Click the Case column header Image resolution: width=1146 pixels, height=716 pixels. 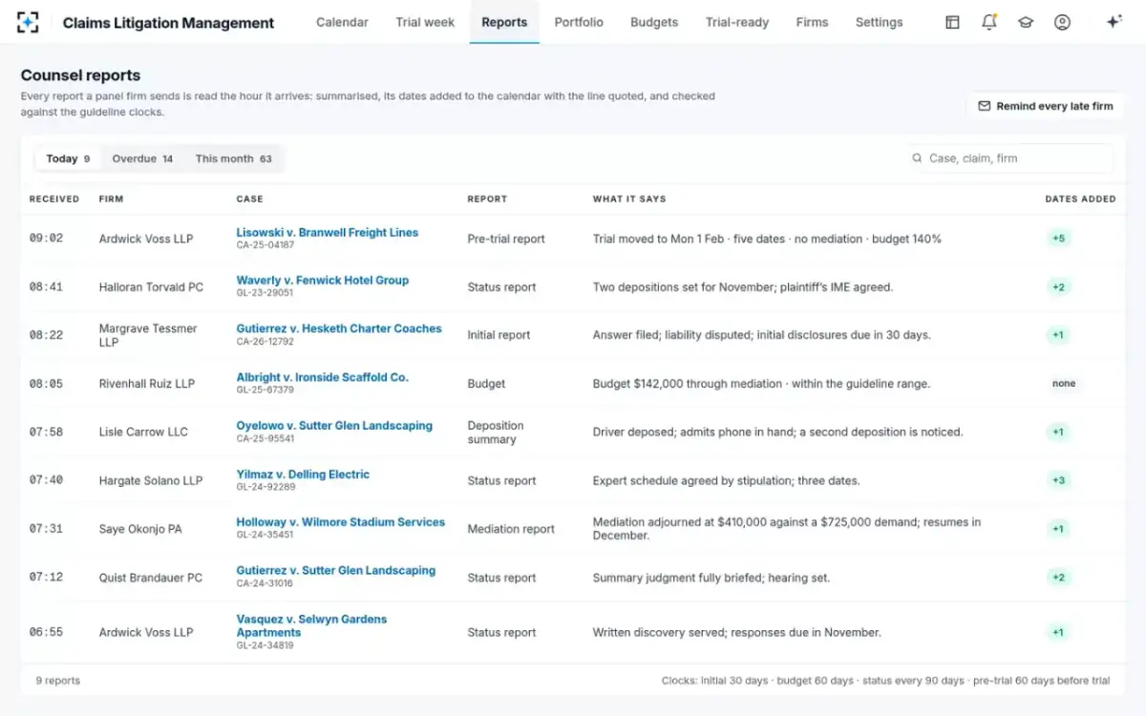coord(249,200)
